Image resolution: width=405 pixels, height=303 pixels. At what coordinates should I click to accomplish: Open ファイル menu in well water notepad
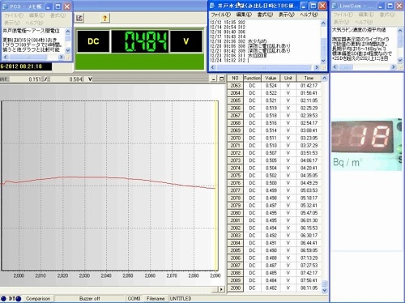click(220, 15)
